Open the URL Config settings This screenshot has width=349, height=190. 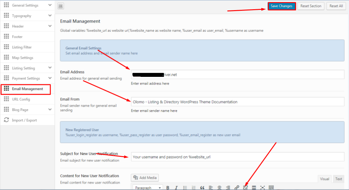click(21, 99)
